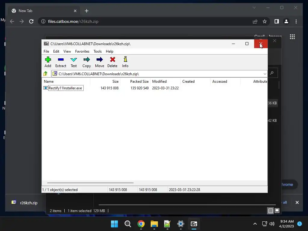Image resolution: width=308 pixels, height=231 pixels.
Task: Open the Settings gear on the taskbar
Action: click(x=181, y=224)
